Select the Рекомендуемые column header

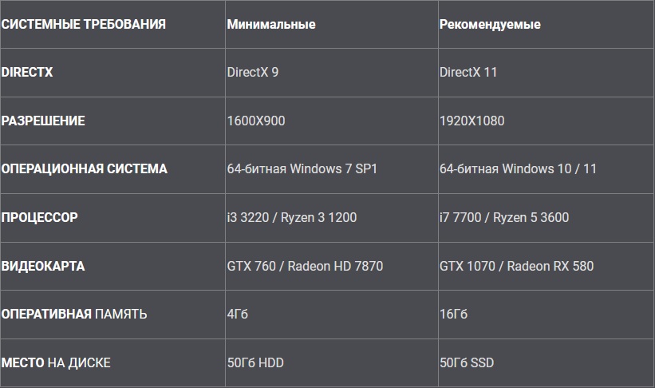(490, 24)
